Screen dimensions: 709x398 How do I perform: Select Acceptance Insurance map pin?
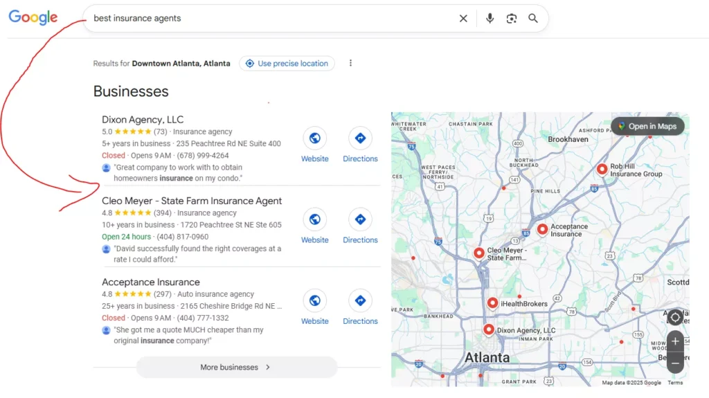(542, 229)
